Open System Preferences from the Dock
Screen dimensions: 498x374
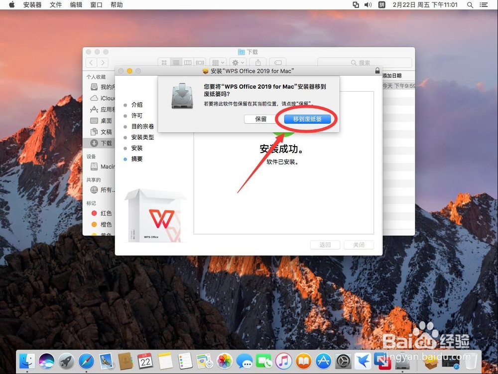tap(343, 361)
